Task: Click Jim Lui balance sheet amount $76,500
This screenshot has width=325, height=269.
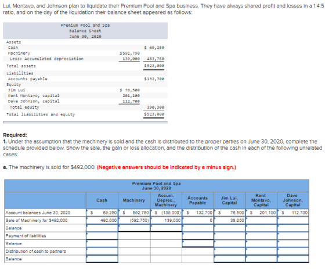Action: pyautogui.click(x=130, y=90)
